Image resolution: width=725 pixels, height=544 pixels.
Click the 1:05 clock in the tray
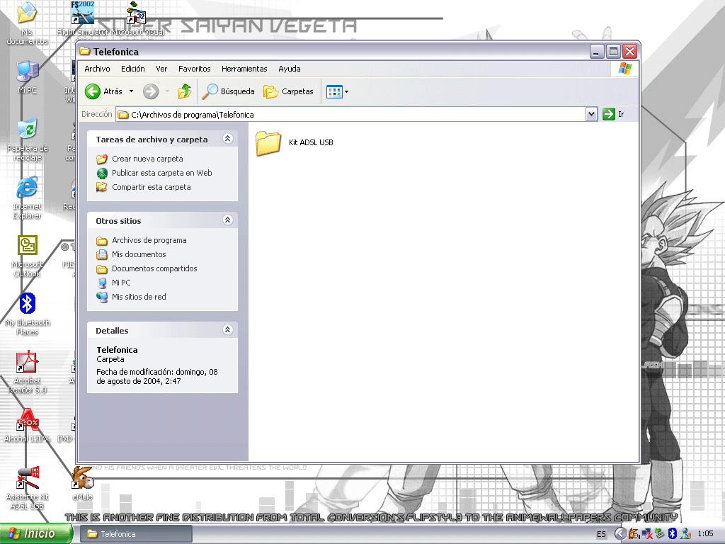click(706, 534)
